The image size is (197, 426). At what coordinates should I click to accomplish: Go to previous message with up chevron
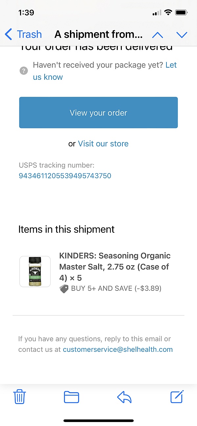(x=158, y=34)
